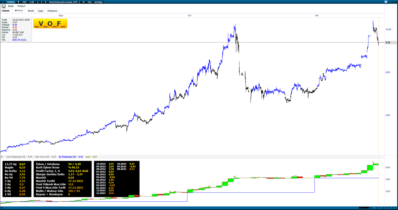
Task: Click the right arrow after VeryOrdinaryFormule_VOF_2
Action: coord(84,2)
